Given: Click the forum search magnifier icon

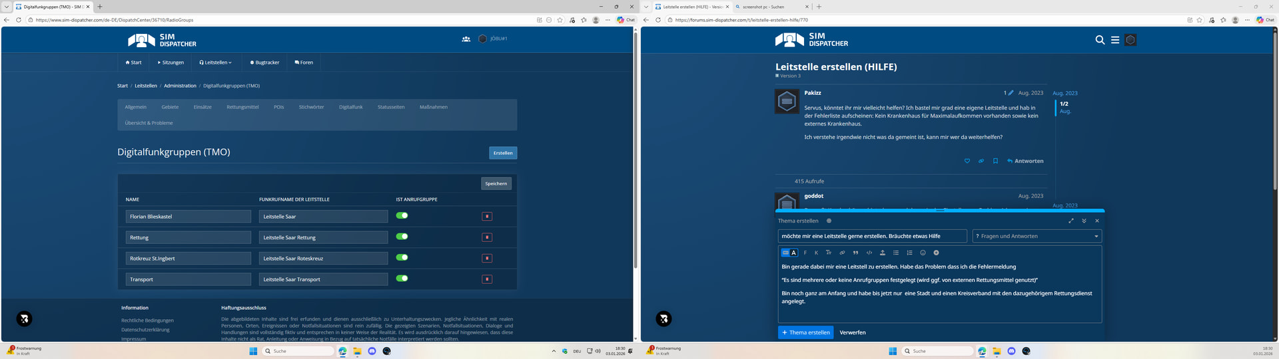Looking at the screenshot, I should click(x=1100, y=40).
